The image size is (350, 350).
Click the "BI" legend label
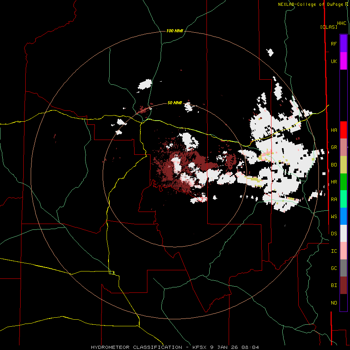[334, 285]
